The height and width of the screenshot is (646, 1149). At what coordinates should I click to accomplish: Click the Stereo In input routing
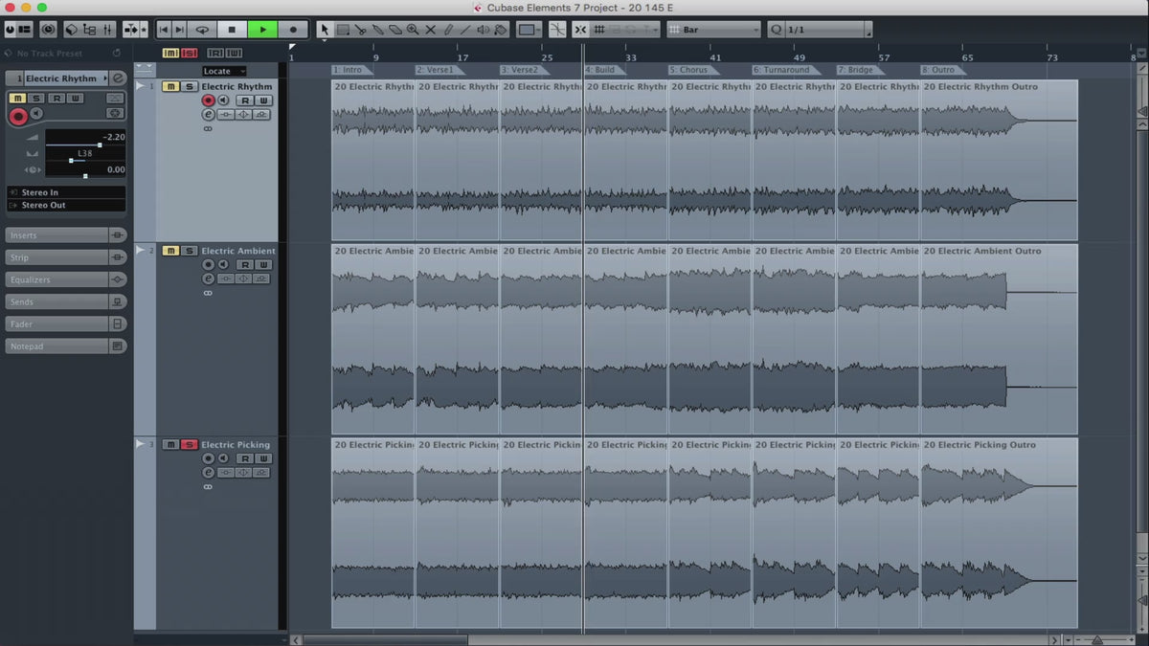(65, 192)
